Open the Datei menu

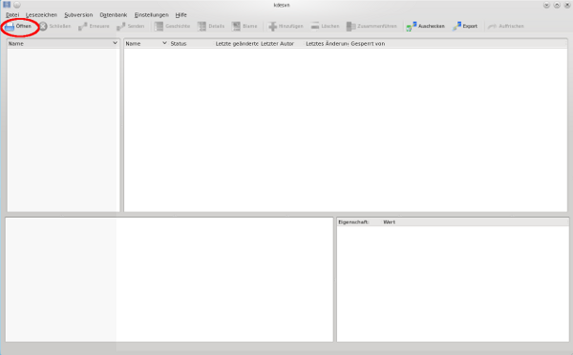[x=12, y=15]
